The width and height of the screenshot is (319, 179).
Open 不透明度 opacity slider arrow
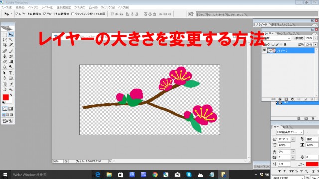(x=315, y=38)
